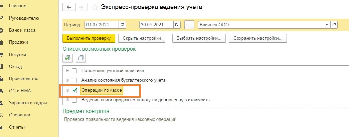Image resolution: width=349 pixels, height=137 pixels.
Task: Click the period start date field 01.07.2021
Action: click(102, 25)
